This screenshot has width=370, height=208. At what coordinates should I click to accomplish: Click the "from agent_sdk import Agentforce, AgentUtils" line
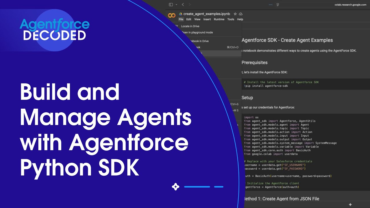point(280,121)
